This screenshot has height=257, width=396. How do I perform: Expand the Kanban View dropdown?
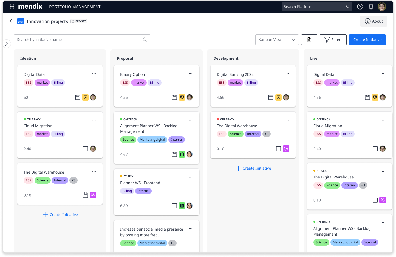coord(277,40)
